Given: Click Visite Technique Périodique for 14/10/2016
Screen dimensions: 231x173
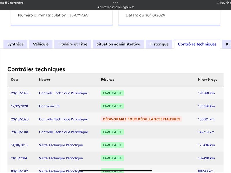Looking at the screenshot, I should [x=61, y=145].
